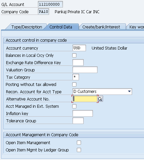The height and width of the screenshot is (160, 144).
Task: Enable Balances in Local Crcy Only checkbox
Action: tap(74, 55)
